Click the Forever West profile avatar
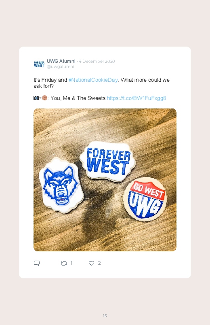This screenshot has height=325, width=210. [39, 64]
